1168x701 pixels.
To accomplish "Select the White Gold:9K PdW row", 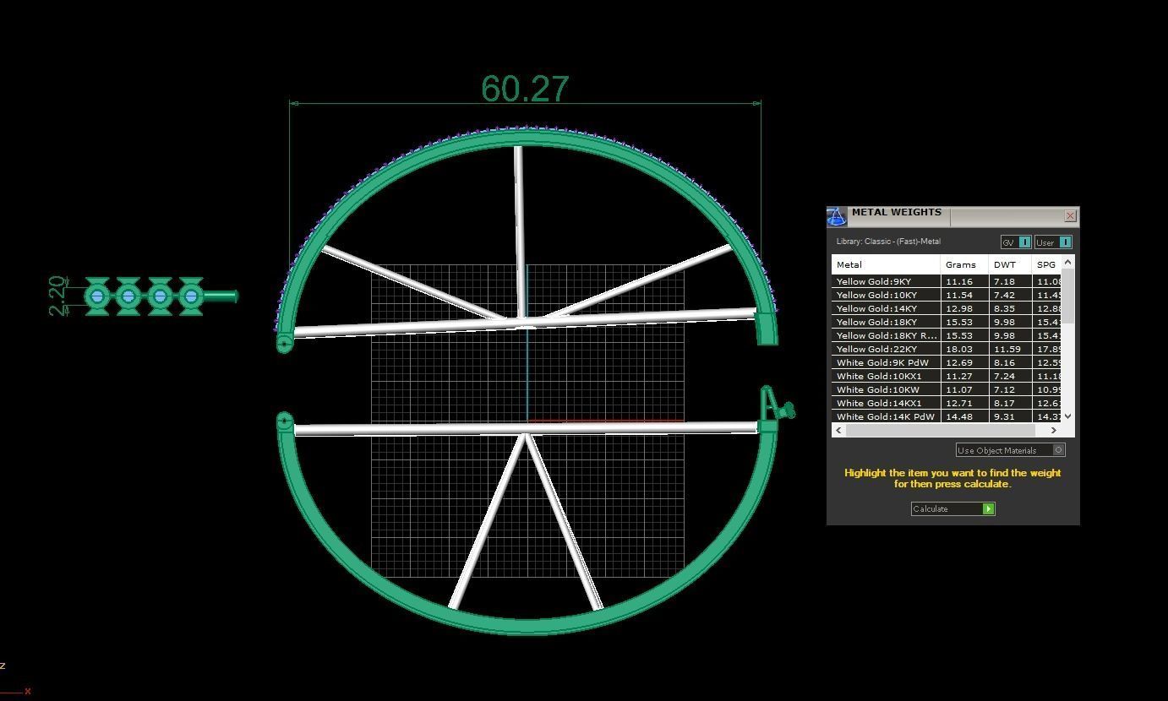I will click(946, 362).
